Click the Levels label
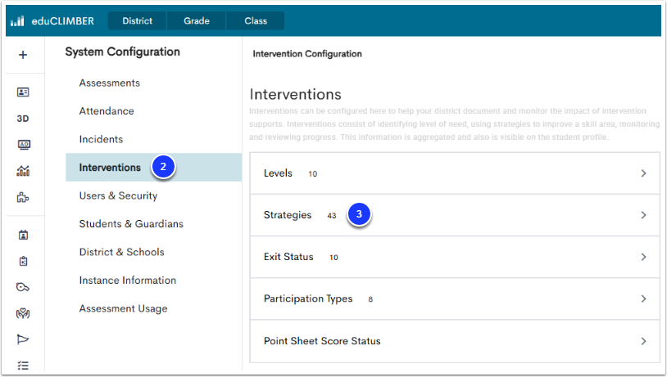667x377 pixels. [x=278, y=173]
